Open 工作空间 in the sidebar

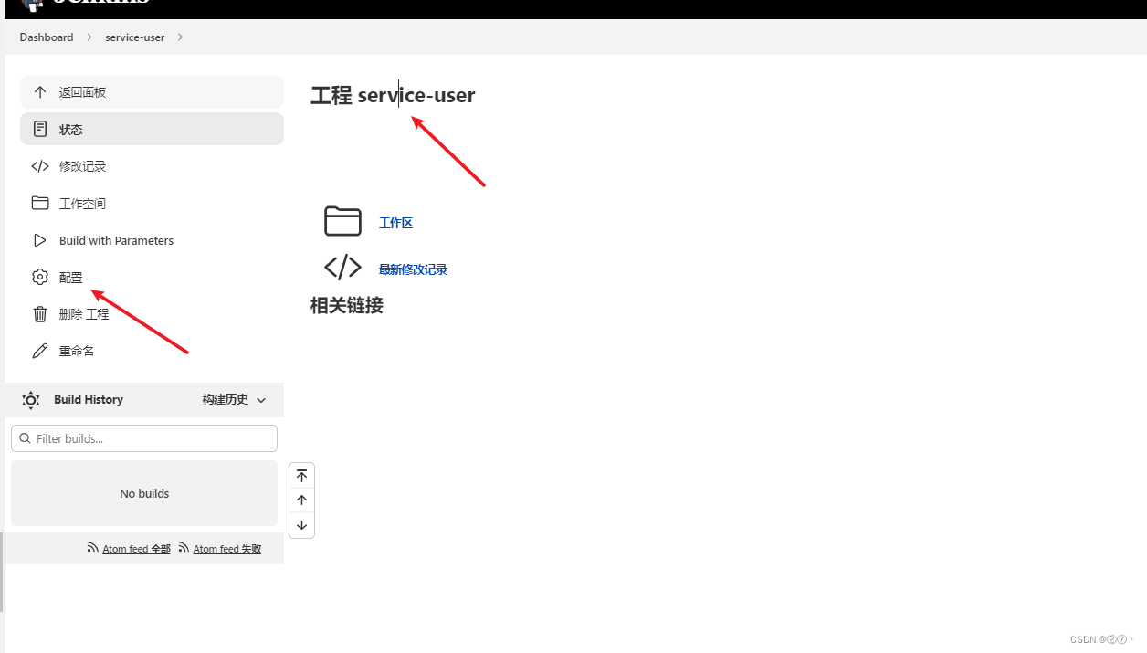coord(152,203)
